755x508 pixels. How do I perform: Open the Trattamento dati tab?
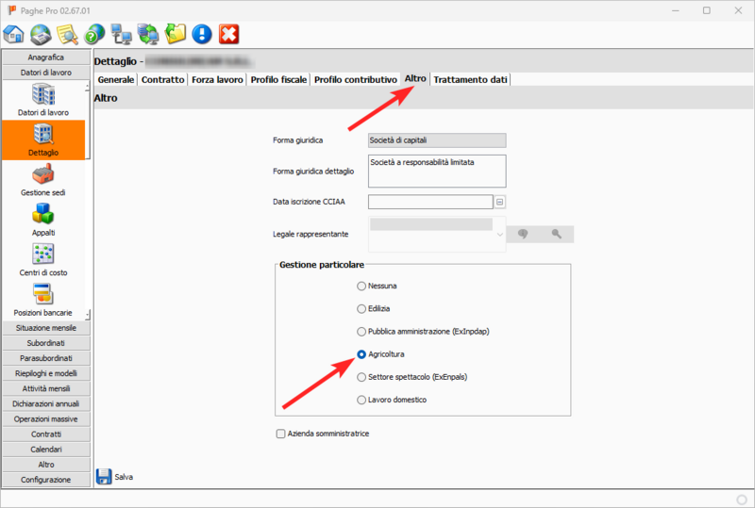click(x=470, y=80)
